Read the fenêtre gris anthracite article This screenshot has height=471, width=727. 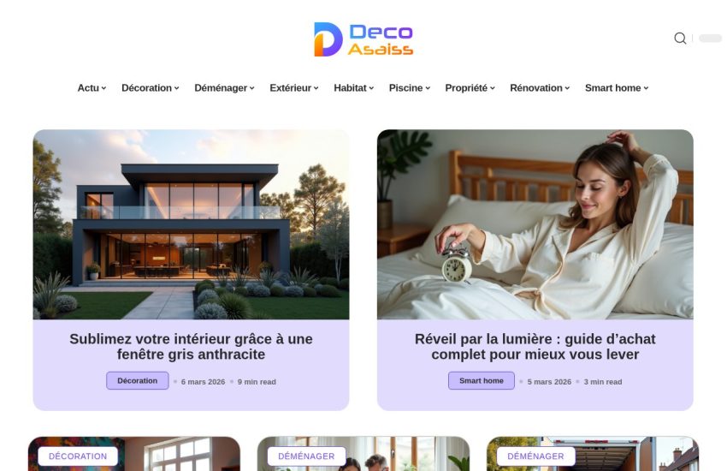tap(191, 347)
